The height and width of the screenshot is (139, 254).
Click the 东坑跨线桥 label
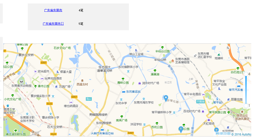(104, 123)
